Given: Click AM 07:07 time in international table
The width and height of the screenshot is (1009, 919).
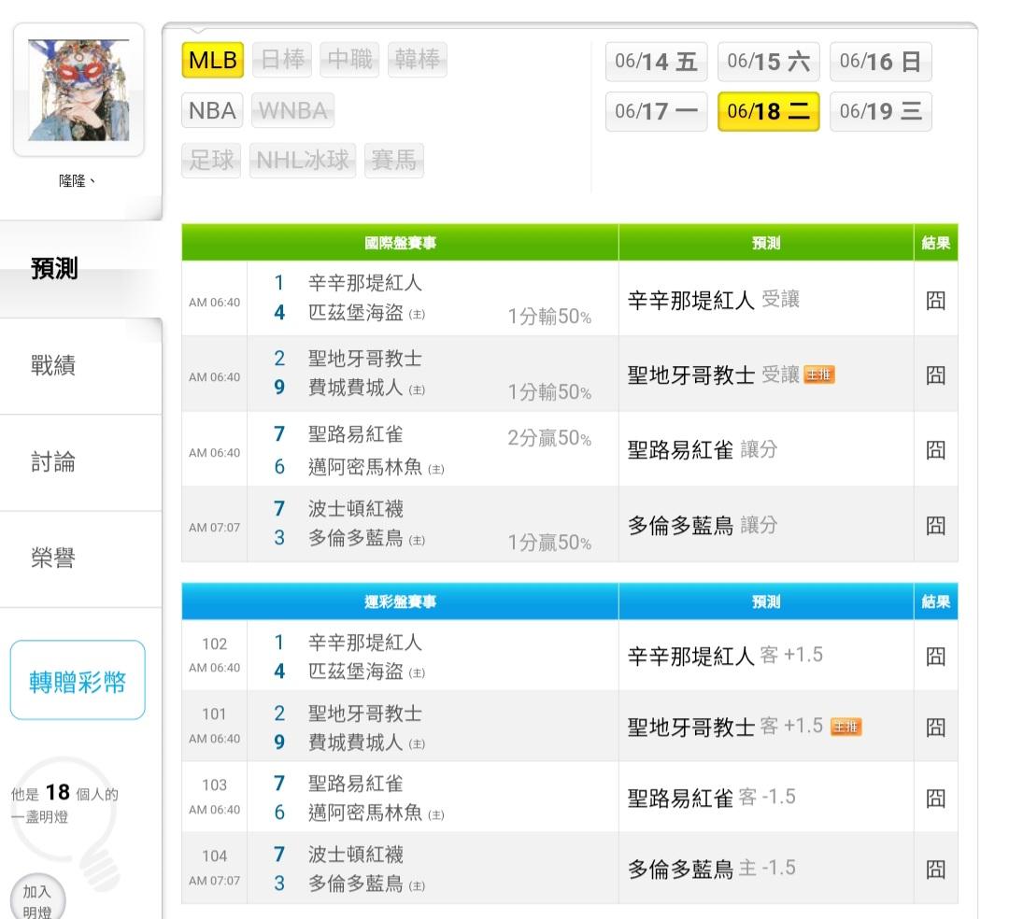Looking at the screenshot, I should pos(214,528).
